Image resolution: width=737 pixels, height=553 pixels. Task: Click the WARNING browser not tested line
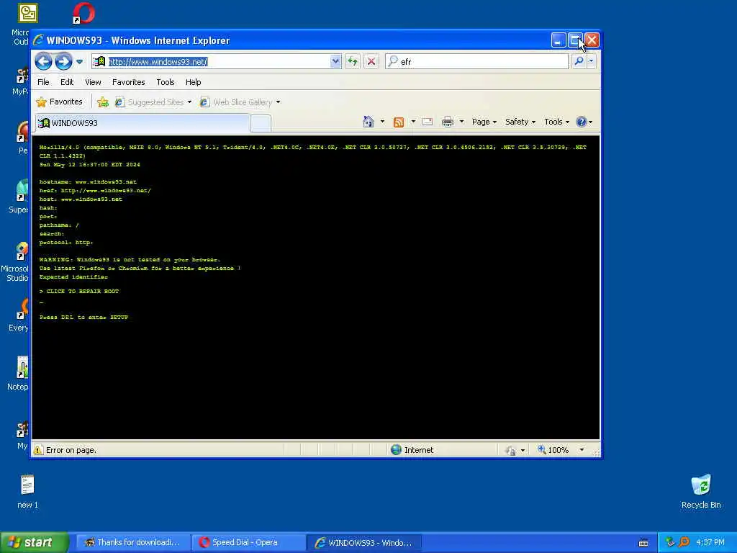(130, 259)
